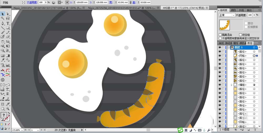This screenshot has height=133, width=263.
Task: Open the layers panel flyout menu
Action: tap(259, 43)
